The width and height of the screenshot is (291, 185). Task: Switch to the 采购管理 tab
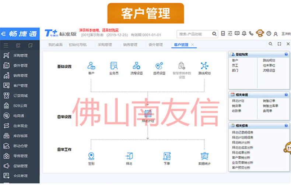pos(105,45)
